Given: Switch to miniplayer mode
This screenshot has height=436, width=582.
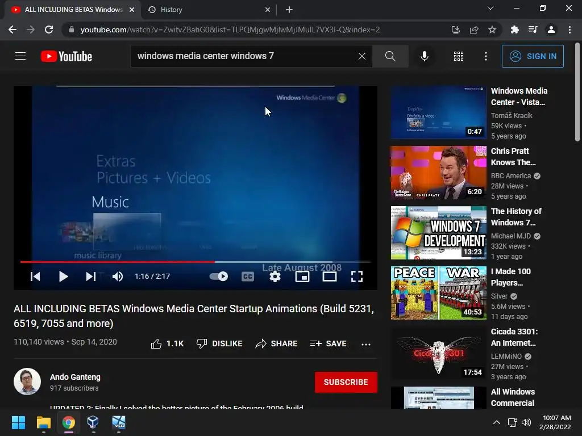Looking at the screenshot, I should tap(302, 276).
